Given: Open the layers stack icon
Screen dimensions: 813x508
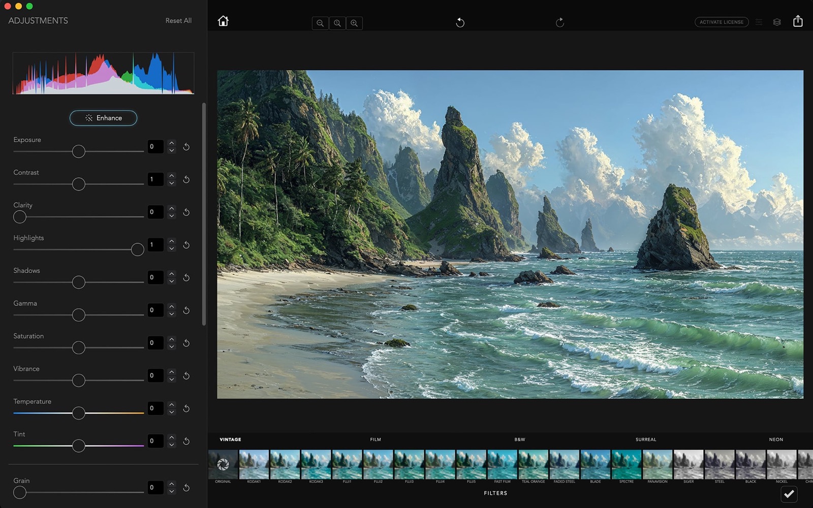Looking at the screenshot, I should 777,22.
